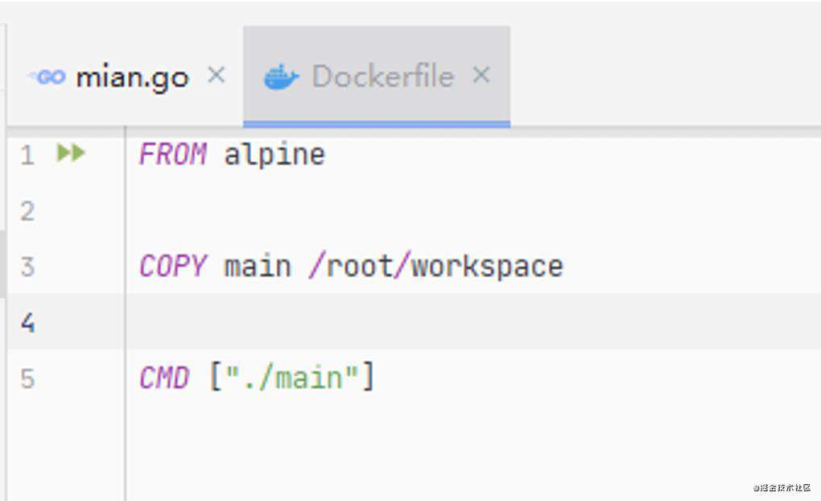This screenshot has height=501, width=821.
Task: Click the COPY keyword
Action: coord(173,267)
